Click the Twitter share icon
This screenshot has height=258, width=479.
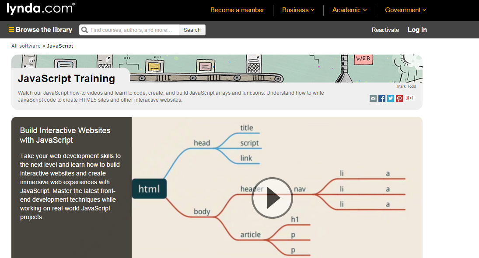[391, 98]
